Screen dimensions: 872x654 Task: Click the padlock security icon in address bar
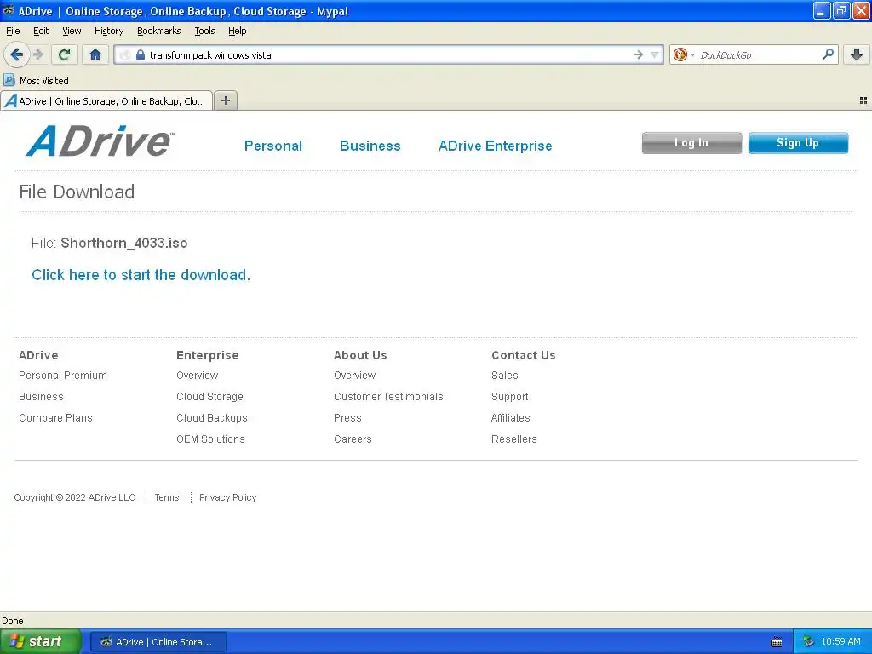point(141,54)
